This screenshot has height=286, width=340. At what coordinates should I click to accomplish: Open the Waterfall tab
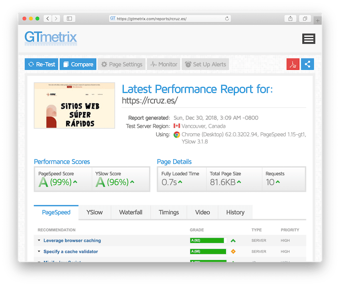point(131,212)
